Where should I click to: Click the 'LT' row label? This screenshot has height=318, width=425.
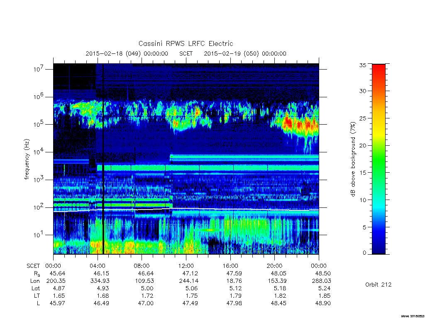coord(37,296)
